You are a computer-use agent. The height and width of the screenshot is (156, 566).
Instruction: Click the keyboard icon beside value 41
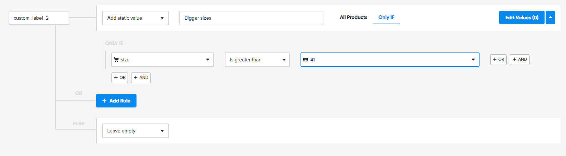306,60
